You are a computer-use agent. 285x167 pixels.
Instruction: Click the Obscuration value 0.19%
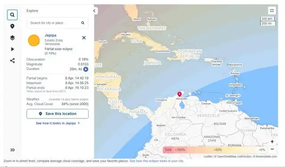pyautogui.click(x=83, y=59)
